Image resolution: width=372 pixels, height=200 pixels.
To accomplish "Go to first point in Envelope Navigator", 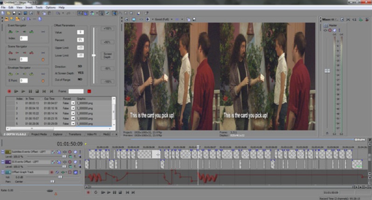I will pos(10,74).
